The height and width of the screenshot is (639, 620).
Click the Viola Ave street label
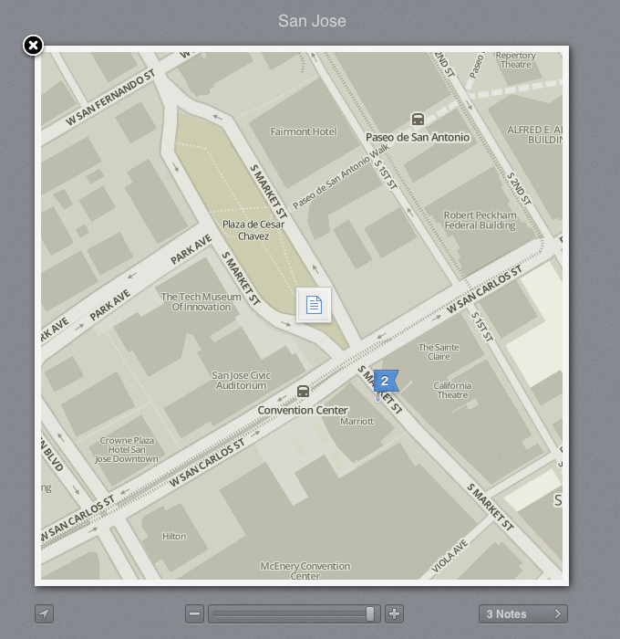coord(449,556)
